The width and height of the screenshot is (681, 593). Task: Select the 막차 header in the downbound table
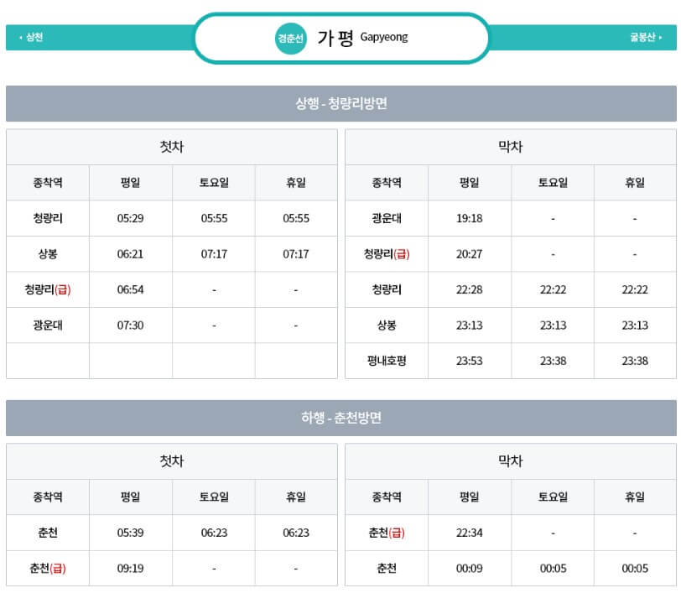click(x=510, y=461)
